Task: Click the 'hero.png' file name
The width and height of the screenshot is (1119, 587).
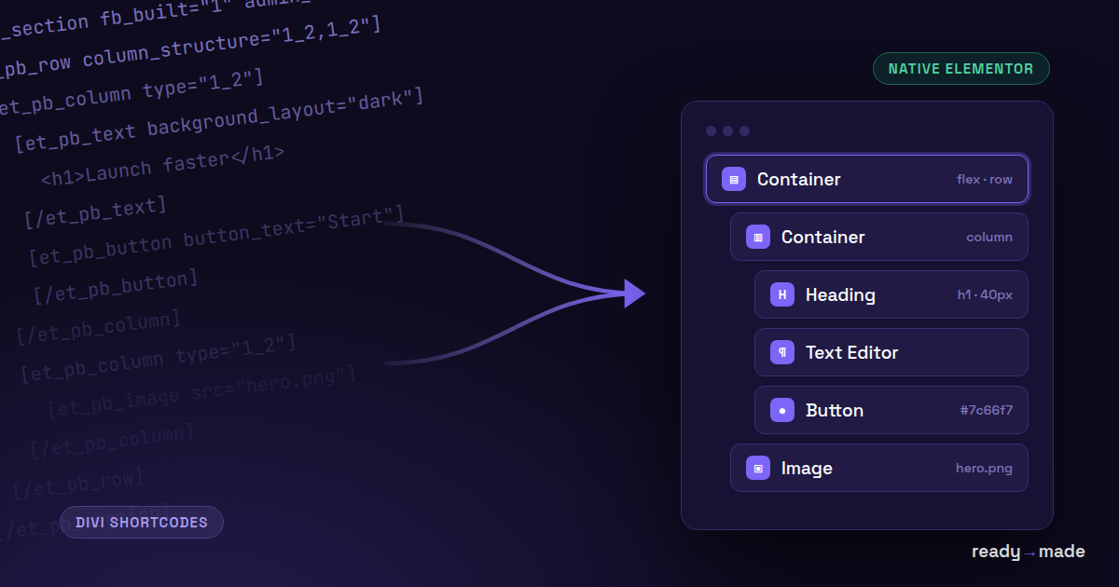Action: point(985,468)
